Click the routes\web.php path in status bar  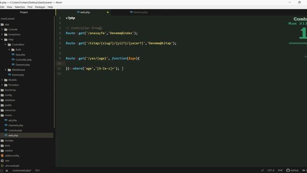22,171
